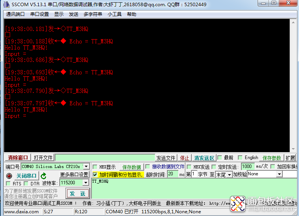Enable 接收数据到文件 checkbox
The width and height of the screenshot is (299, 216).
tap(148, 166)
